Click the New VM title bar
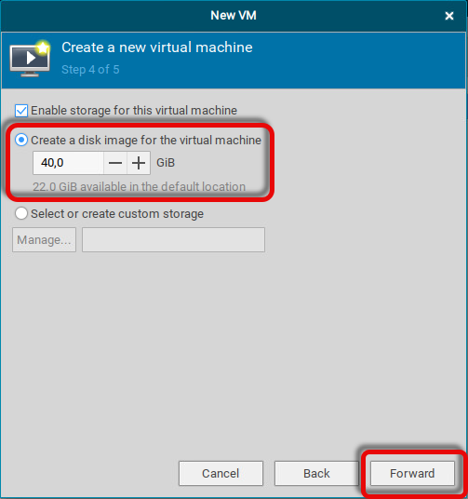 [x=234, y=15]
